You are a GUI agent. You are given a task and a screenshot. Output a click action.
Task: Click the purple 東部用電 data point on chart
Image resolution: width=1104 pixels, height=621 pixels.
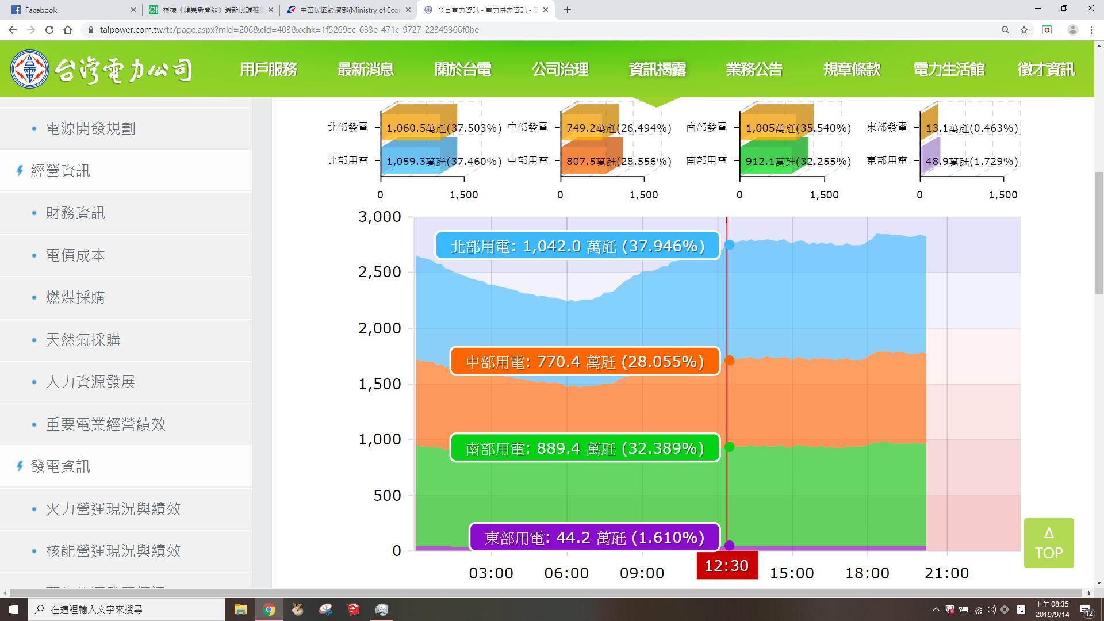coord(729,545)
